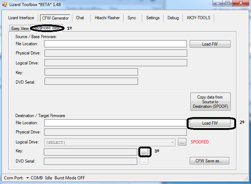251x184 pixels.
Task: Click Copy data from Source to Destination (SPOOF)
Action: click(210, 101)
